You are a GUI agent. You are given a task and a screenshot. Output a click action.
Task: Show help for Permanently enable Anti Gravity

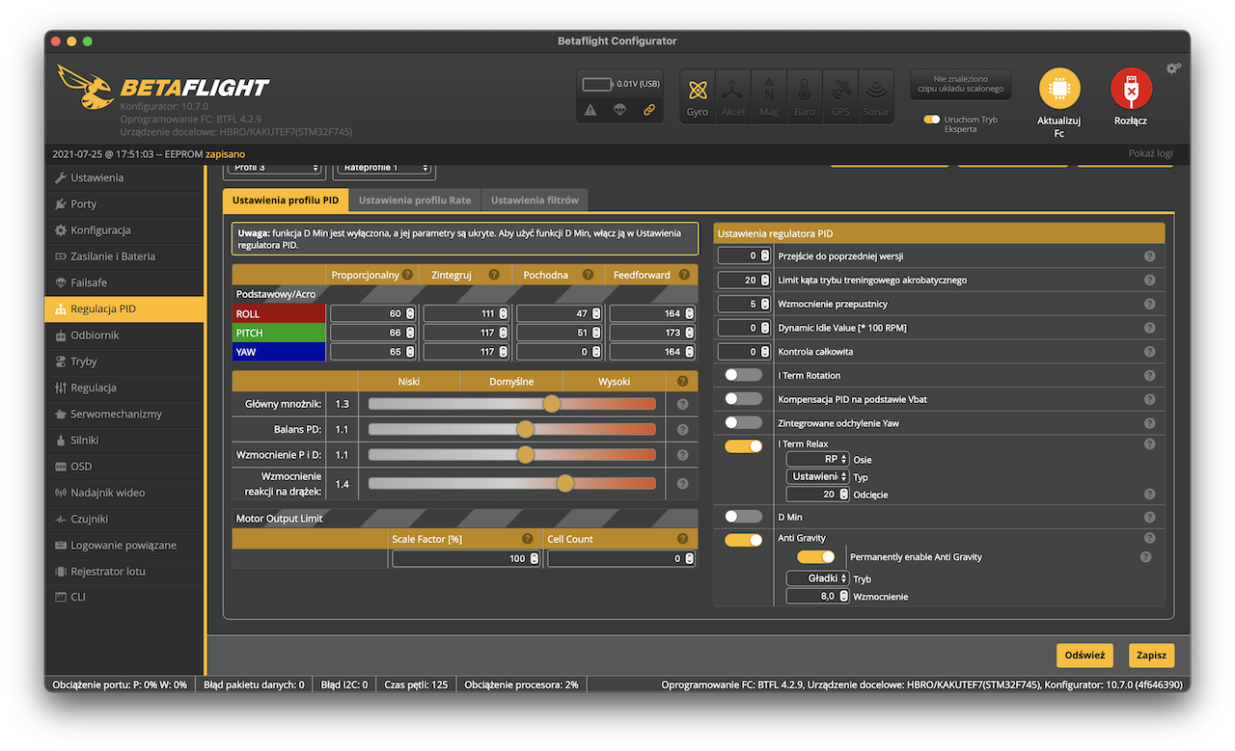tap(1145, 556)
